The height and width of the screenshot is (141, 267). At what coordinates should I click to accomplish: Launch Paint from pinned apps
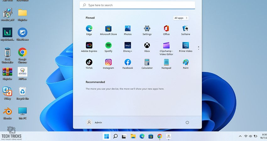tap(186, 64)
